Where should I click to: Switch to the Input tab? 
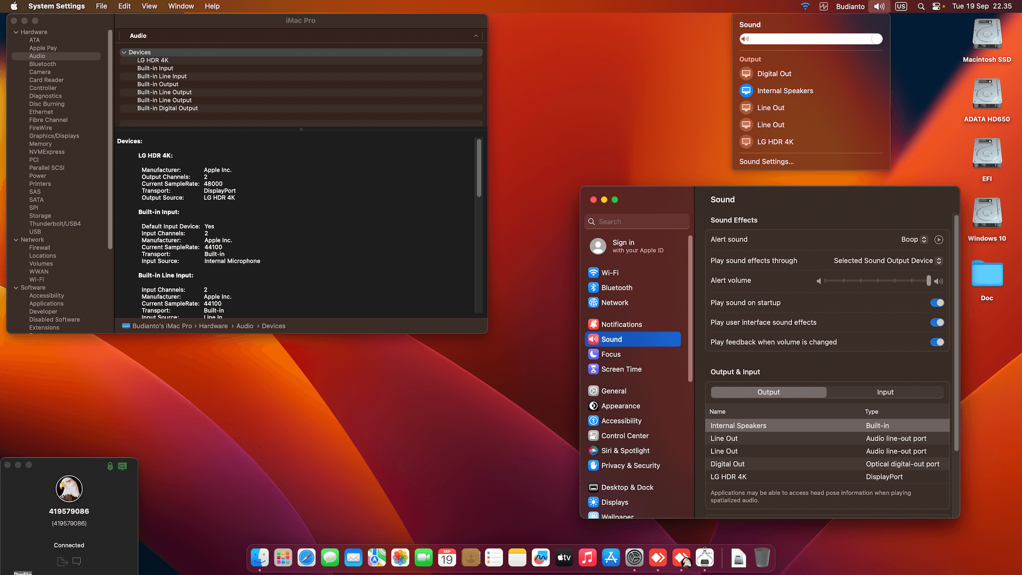(x=885, y=392)
